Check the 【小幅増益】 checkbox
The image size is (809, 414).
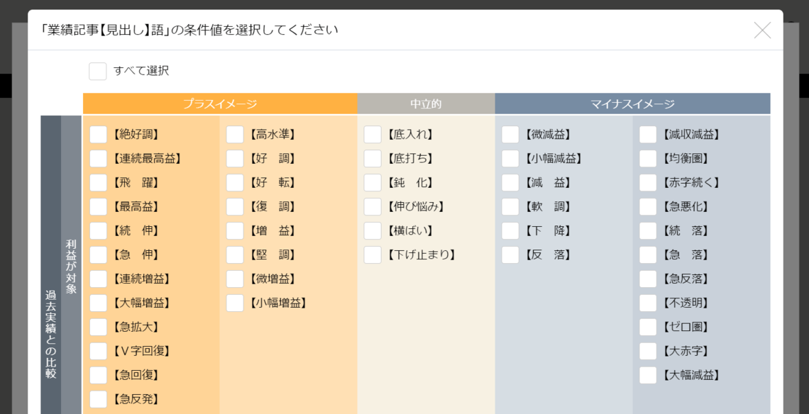[x=235, y=303]
